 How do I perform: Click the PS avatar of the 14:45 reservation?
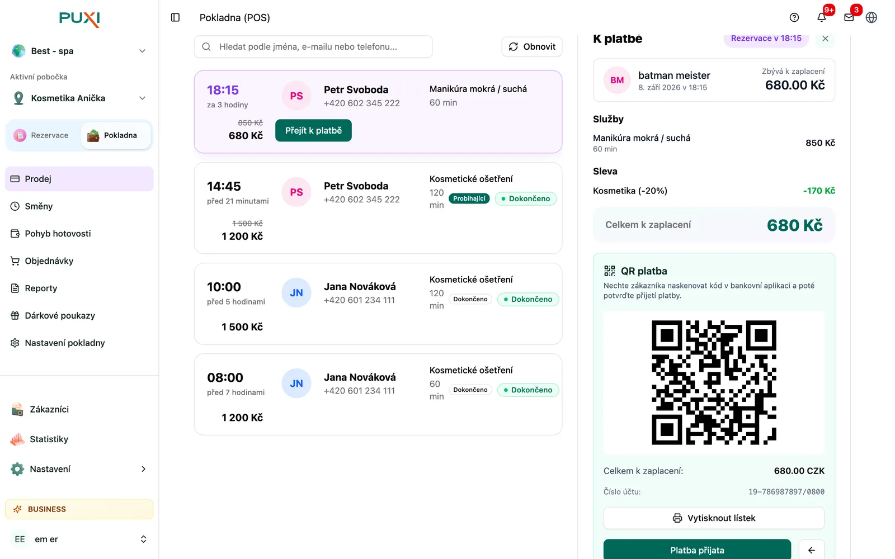click(x=296, y=192)
